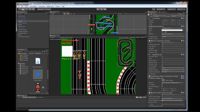The image size is (200, 112).
Task: Switch to the Navigation tab
Action: 163,12
